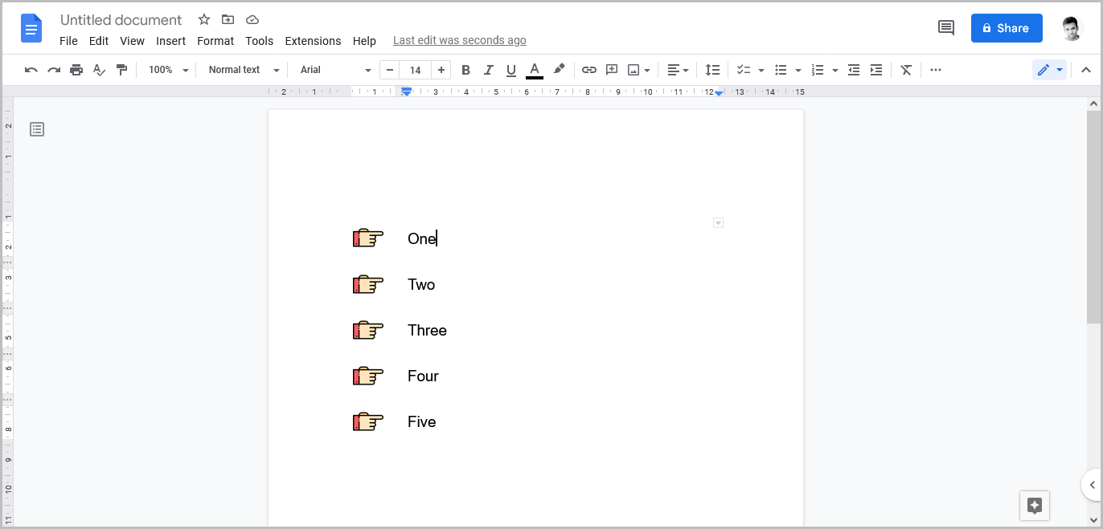Click the Print icon in the toolbar

(76, 70)
